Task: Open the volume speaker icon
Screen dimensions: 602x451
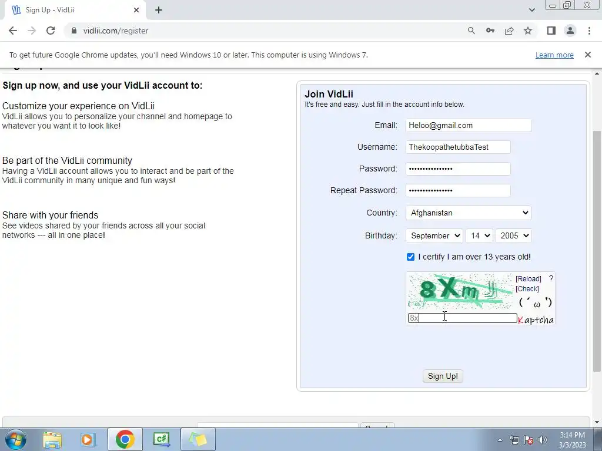Action: click(543, 440)
